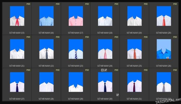Image resolution: width=181 pixels, height=104 pixels.
Task: Click the PSD badge on SƠ MI NAM (15)
Action: [x=28, y=4]
